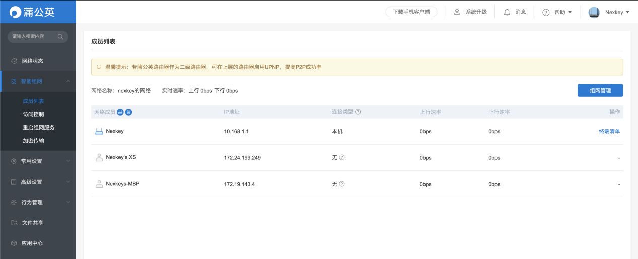Open the 帮助 help dropdown
Screen dimensions: 638x259
point(557,12)
